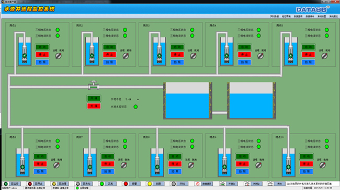Screen dimensions: 340x190
Task: Click the red stop button in station 4
Action: coord(244,54)
